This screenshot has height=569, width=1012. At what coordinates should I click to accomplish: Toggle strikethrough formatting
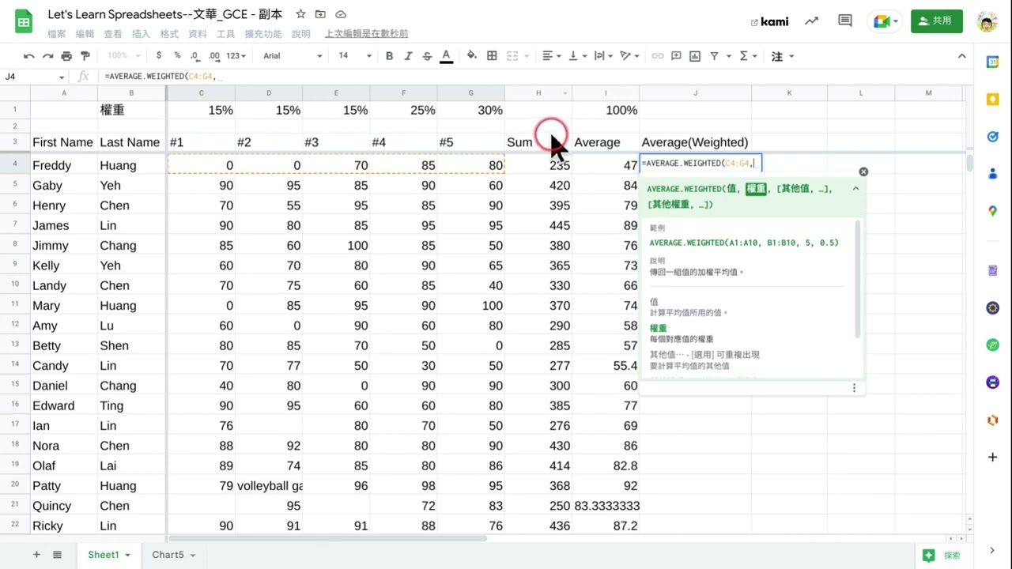click(x=427, y=56)
